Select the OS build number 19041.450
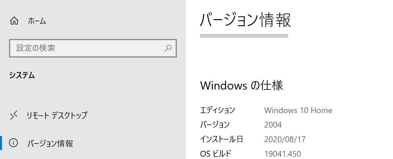The height and width of the screenshot is (159, 393). tap(283, 153)
